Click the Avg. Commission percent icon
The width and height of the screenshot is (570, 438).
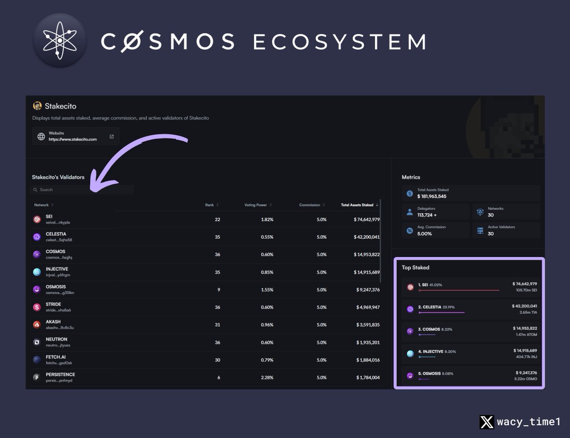pos(410,230)
